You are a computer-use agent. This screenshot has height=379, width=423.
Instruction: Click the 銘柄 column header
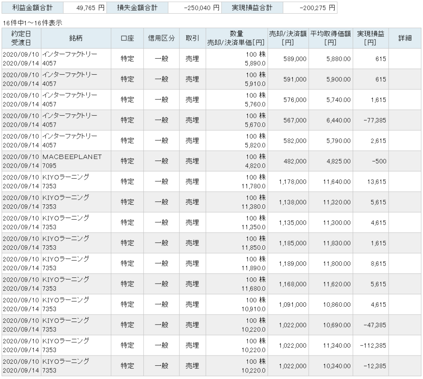[x=78, y=38]
